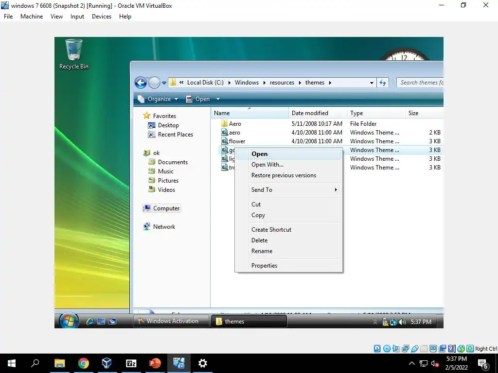Switch to Windows Activation taskbar button

[171, 322]
